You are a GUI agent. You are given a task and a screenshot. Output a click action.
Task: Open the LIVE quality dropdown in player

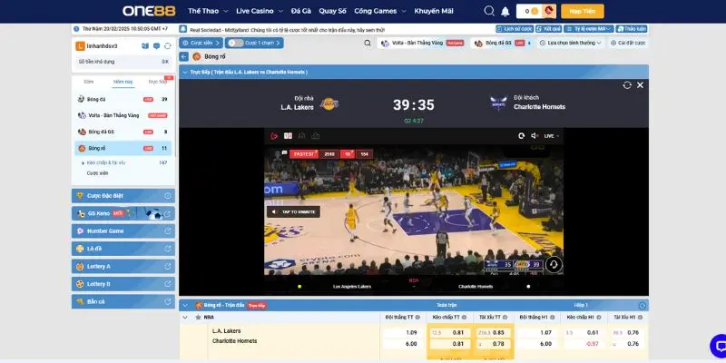(552, 136)
